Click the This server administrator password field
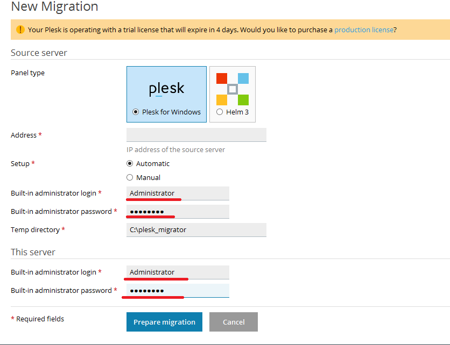Screen dimensions: 450x345 coord(178,291)
